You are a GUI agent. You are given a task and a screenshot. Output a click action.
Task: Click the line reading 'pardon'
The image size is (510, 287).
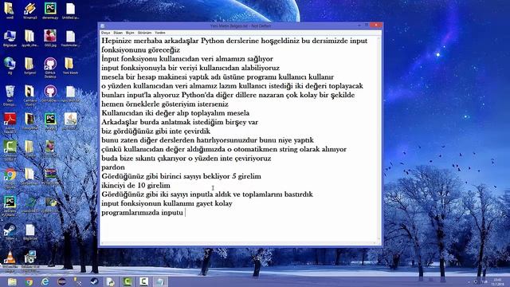pyautogui.click(x=113, y=167)
